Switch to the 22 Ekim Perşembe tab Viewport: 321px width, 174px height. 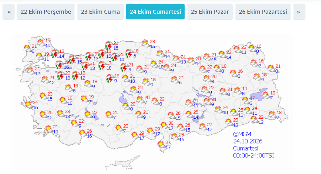point(46,12)
